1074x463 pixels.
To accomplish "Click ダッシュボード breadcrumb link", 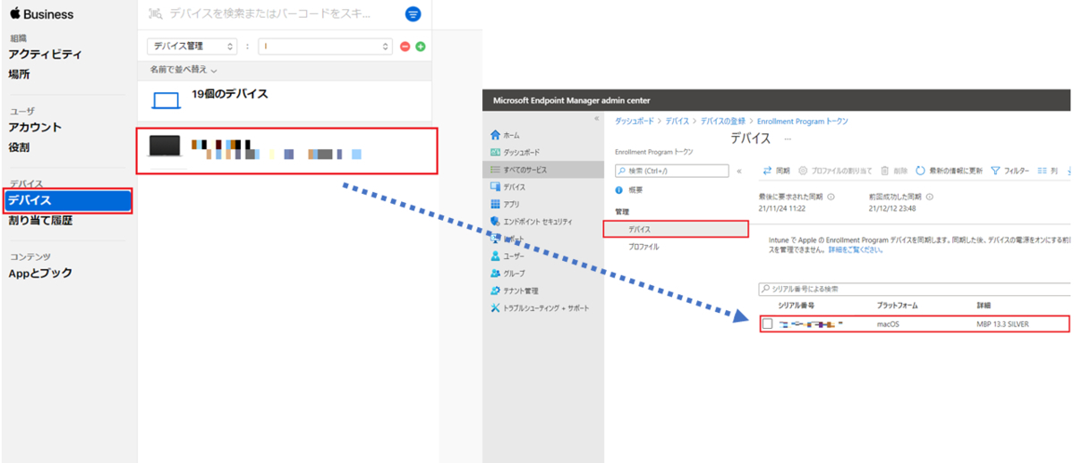I will tap(635, 121).
